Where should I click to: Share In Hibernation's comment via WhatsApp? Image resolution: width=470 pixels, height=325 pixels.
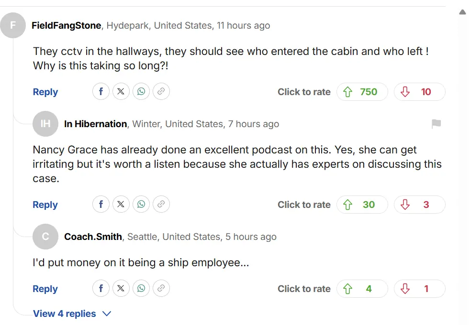(141, 205)
